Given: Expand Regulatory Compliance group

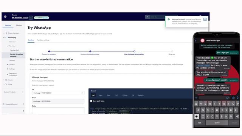Looking at the screenshot, I should [x=8, y=74].
